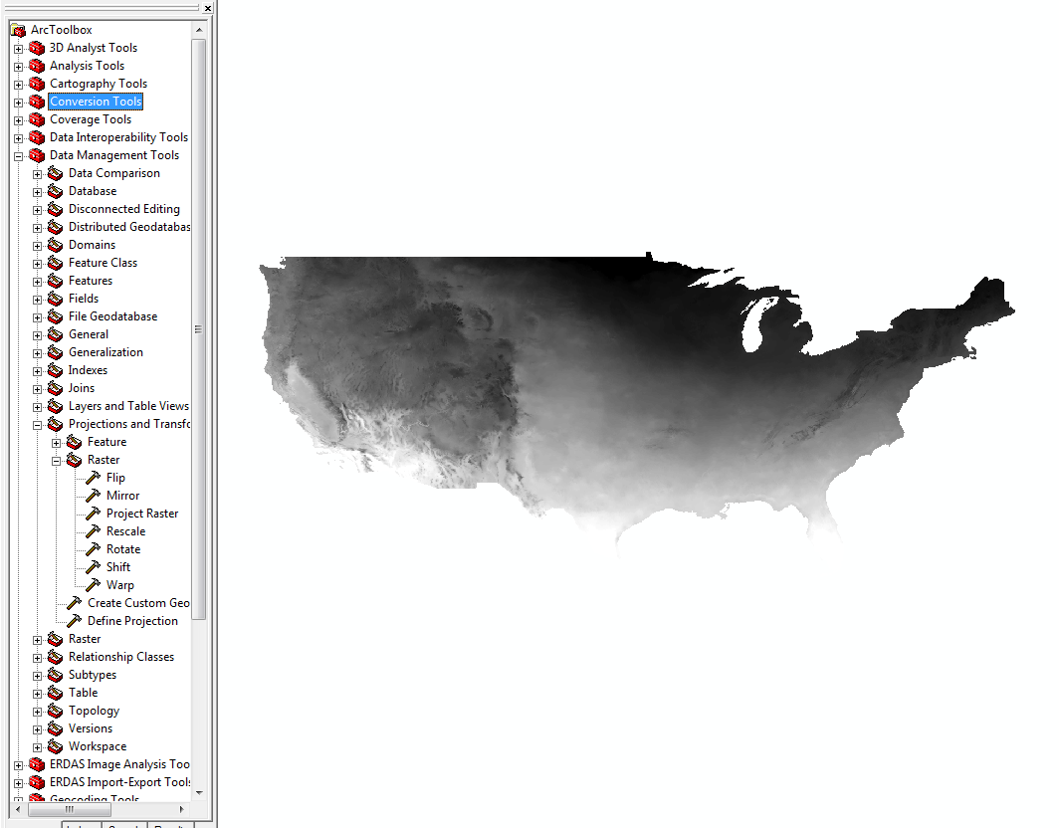This screenshot has width=1059, height=828.
Task: Collapse the Data Management Tools toolbox
Action: pos(18,155)
